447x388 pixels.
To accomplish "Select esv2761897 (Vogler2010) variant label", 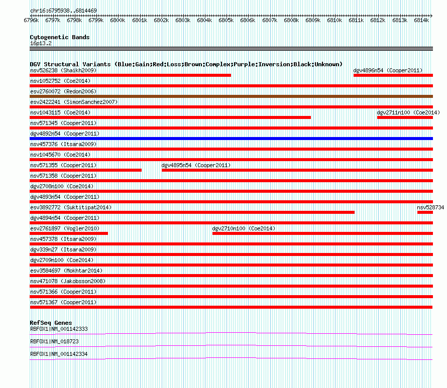I will click(x=65, y=228).
